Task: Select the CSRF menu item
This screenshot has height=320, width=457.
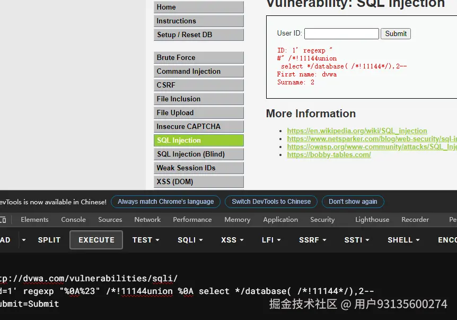Action: click(x=198, y=85)
